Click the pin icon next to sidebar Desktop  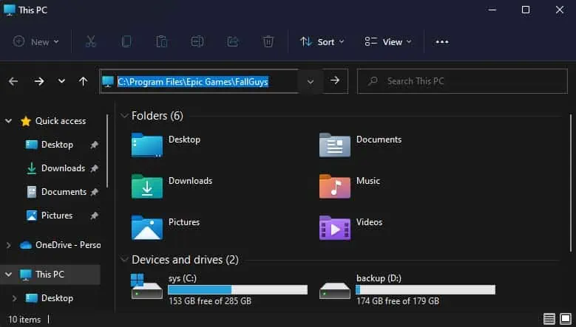95,145
